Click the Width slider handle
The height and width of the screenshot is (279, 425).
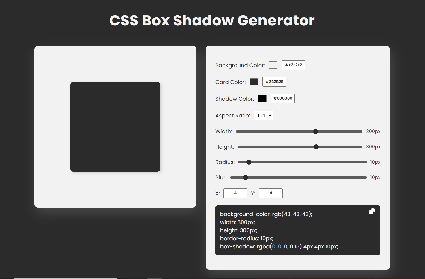316,131
